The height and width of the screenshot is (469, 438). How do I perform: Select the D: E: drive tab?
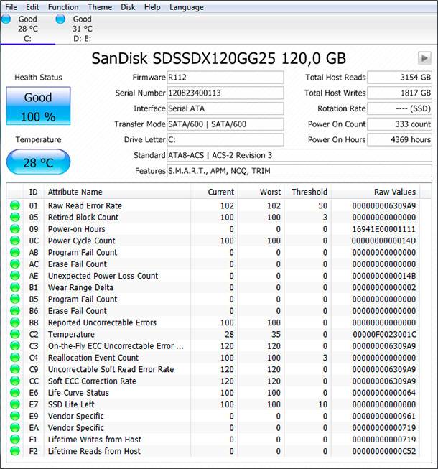[83, 29]
